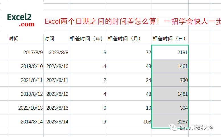Select the cell with date 2022/10/13
This screenshot has width=221, height=137.
tap(26, 107)
